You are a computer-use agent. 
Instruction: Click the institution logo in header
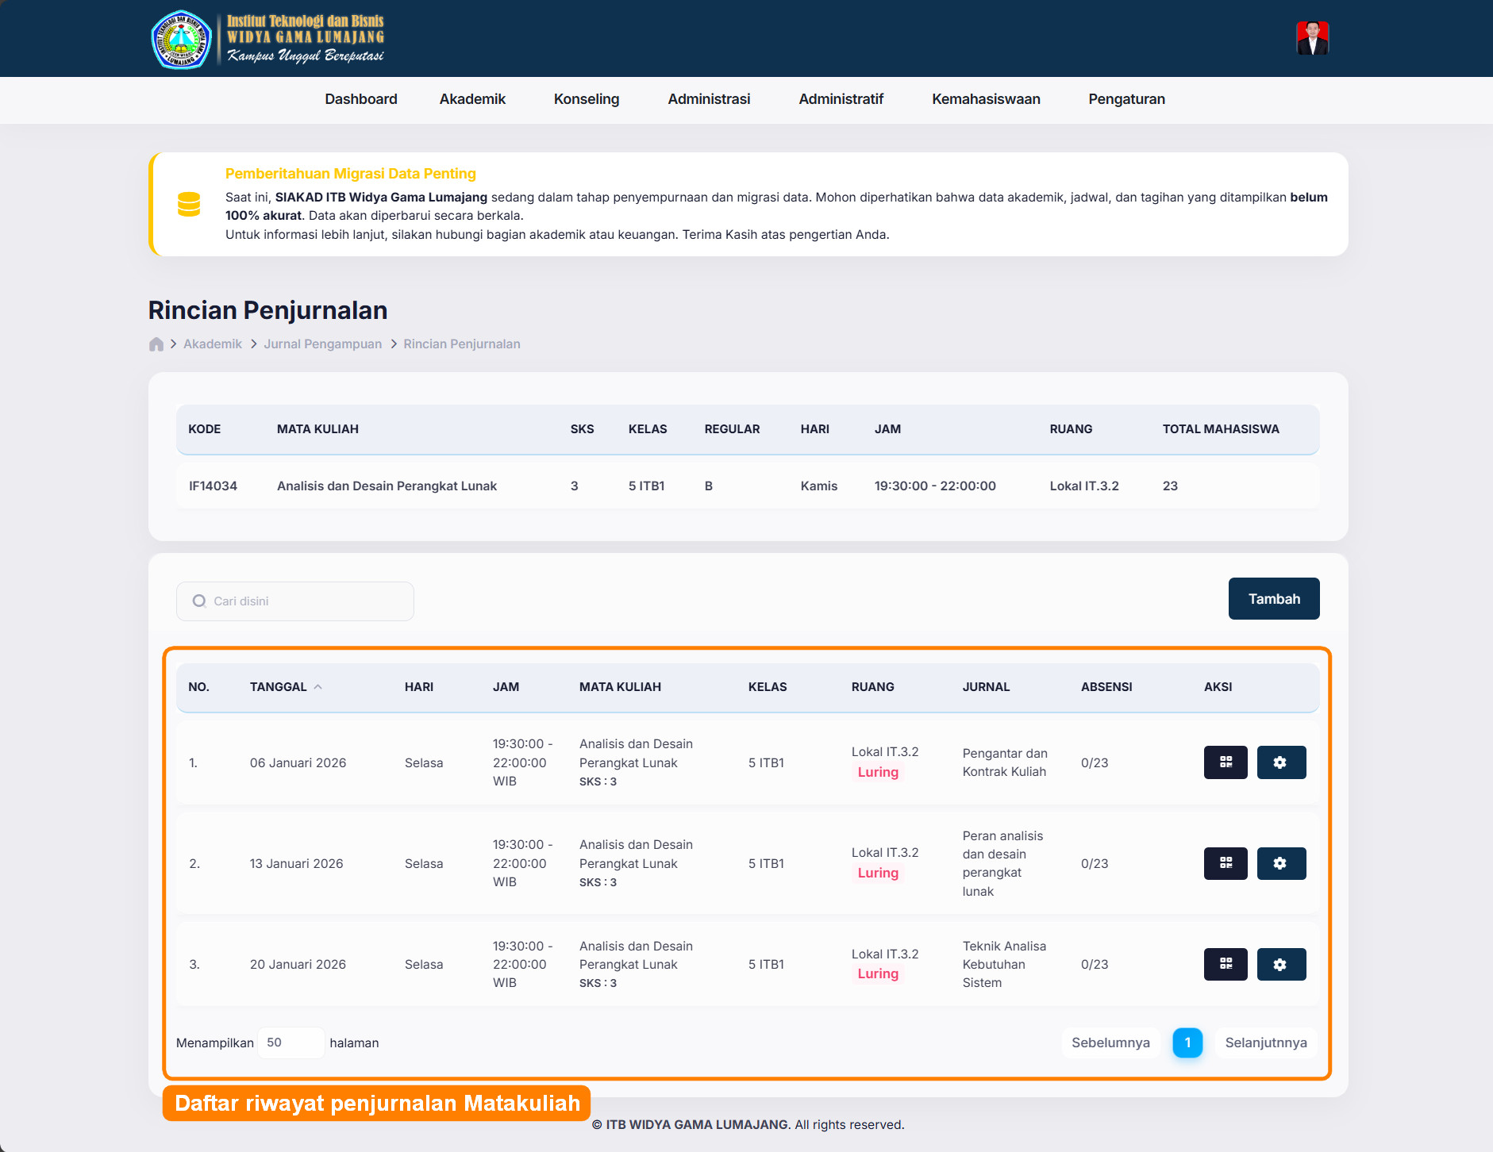[182, 39]
